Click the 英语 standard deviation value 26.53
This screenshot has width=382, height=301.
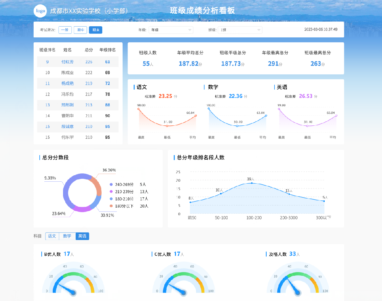(306, 96)
